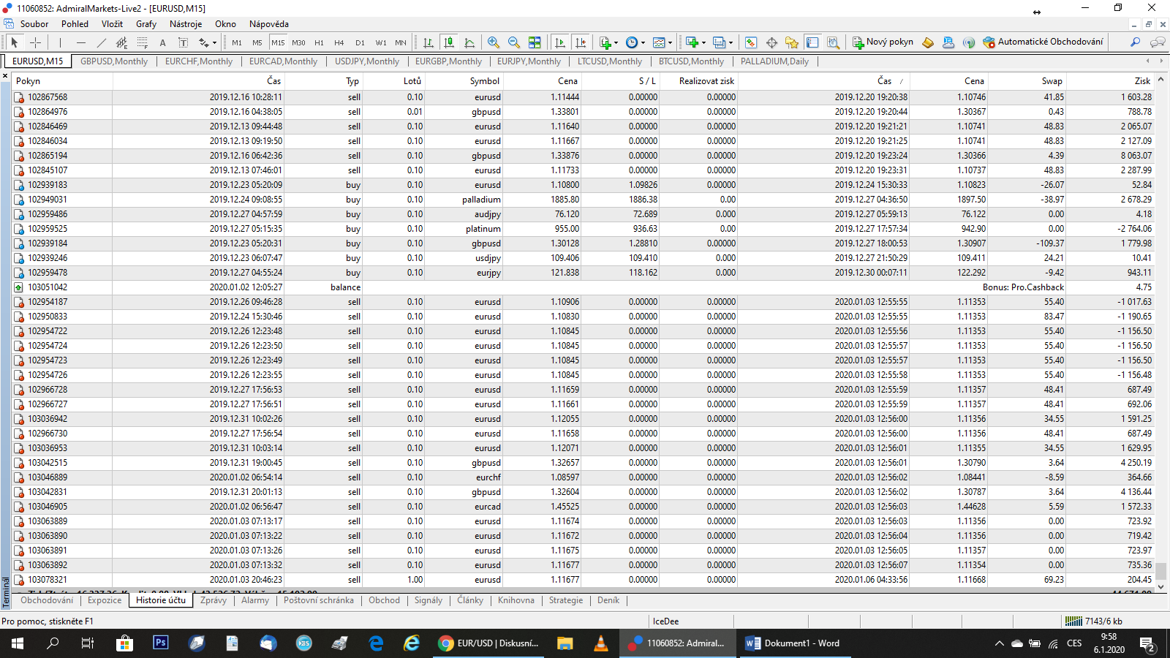The width and height of the screenshot is (1170, 658).
Task: Open the Grafy menu
Action: coord(146,24)
